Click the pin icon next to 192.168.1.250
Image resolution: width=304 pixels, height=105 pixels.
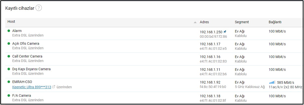point(225,32)
